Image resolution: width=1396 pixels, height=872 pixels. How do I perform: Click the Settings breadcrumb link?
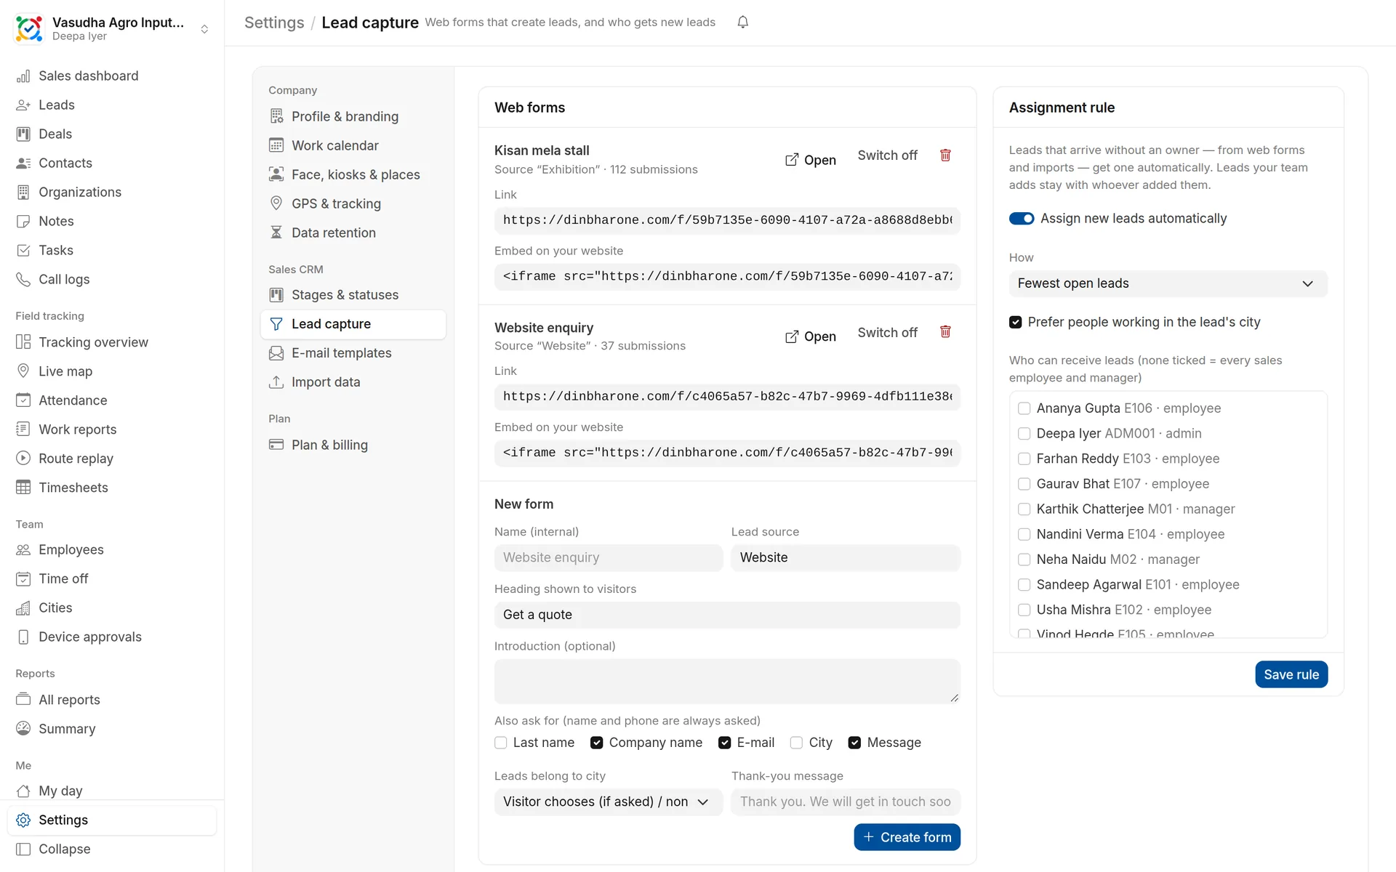click(274, 23)
